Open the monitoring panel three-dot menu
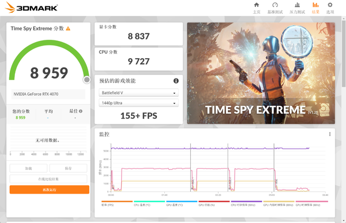Viewport: 346px width, 223px height. tap(330, 134)
